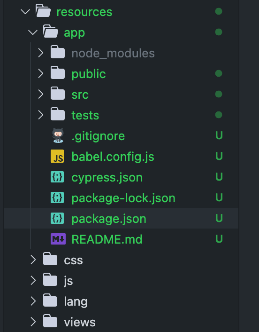The image size is (259, 332).
Task: Click the green status dot beside src
Action: coord(219,94)
